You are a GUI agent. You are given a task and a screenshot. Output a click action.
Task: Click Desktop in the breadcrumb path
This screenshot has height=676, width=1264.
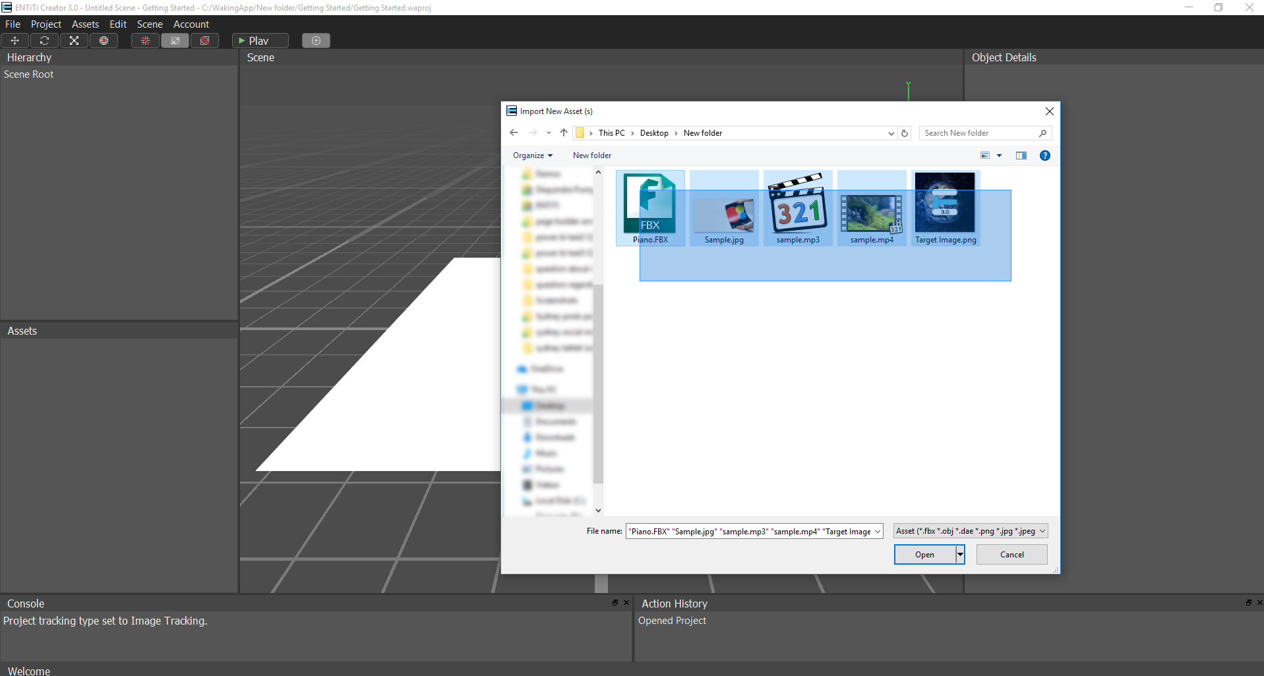(654, 133)
